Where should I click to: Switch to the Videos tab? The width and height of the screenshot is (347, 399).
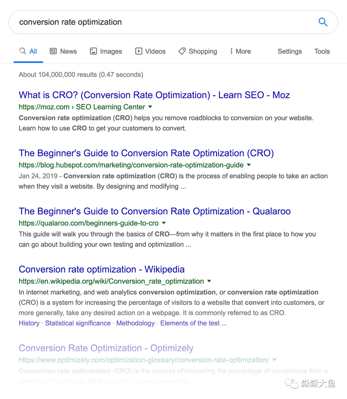pyautogui.click(x=150, y=51)
